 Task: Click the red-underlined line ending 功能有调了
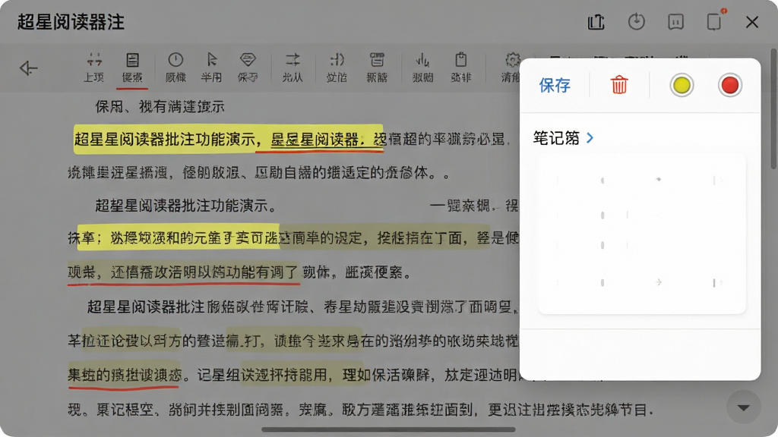click(183, 272)
